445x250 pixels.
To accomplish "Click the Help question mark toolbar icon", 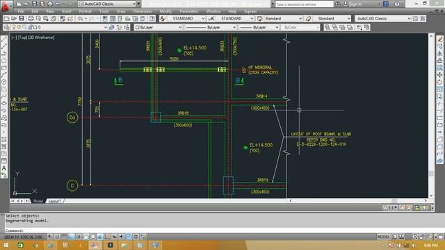I will (152, 19).
